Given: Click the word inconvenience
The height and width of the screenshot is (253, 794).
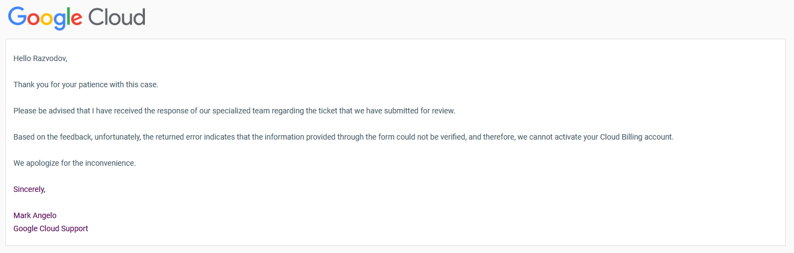Looking at the screenshot, I should click(x=110, y=163).
